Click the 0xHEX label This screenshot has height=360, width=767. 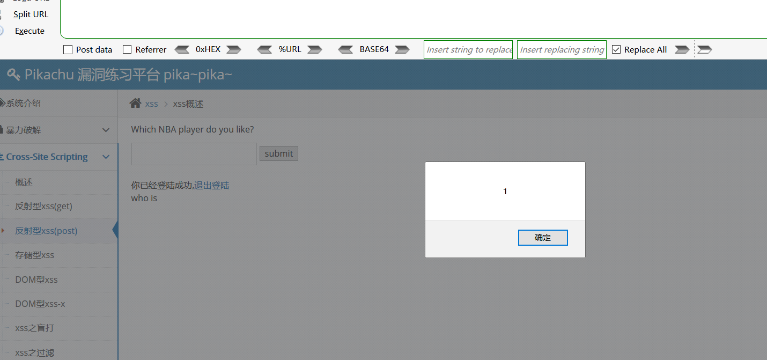click(x=208, y=49)
